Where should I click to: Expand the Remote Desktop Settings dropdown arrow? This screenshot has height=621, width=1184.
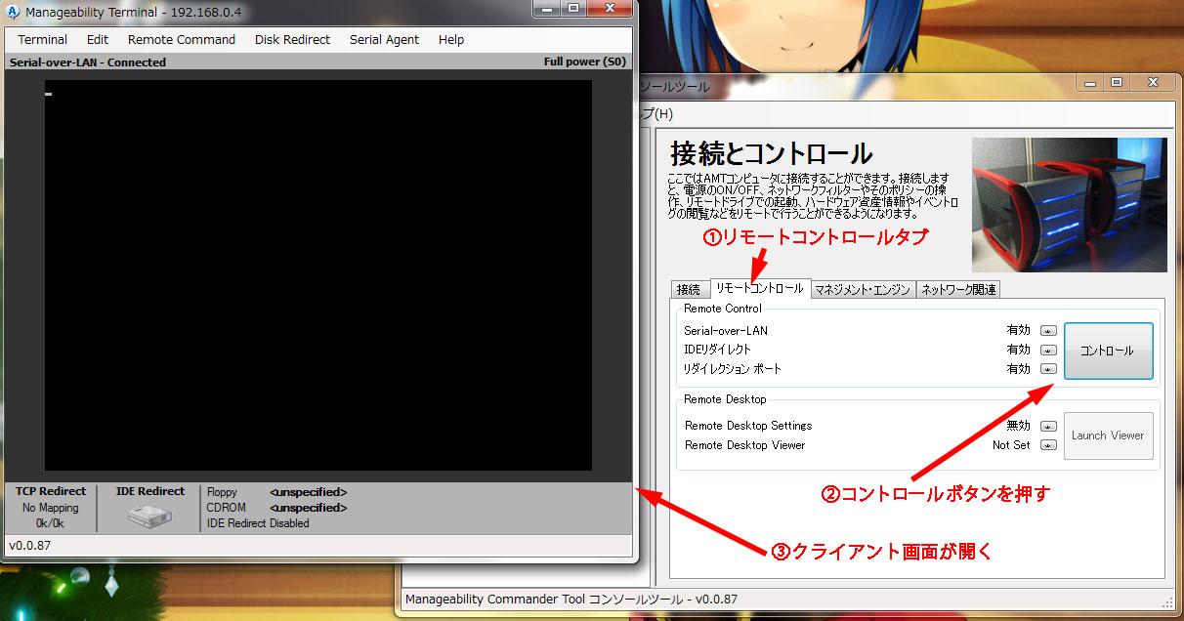[x=1048, y=426]
